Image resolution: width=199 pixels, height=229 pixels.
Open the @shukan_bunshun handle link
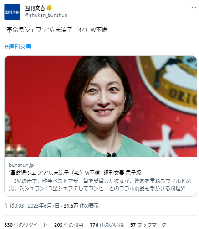[x=46, y=15]
